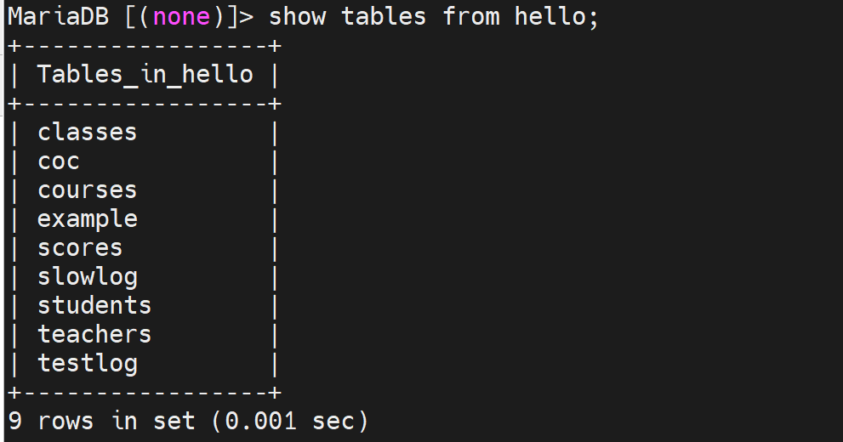Viewport: 843px width, 442px height.
Task: Select the courses table row
Action: click(87, 190)
